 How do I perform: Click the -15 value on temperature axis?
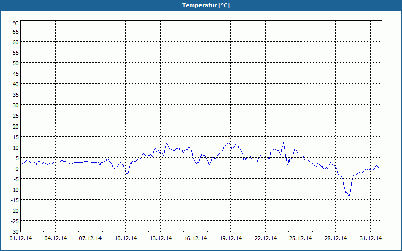click(15, 200)
